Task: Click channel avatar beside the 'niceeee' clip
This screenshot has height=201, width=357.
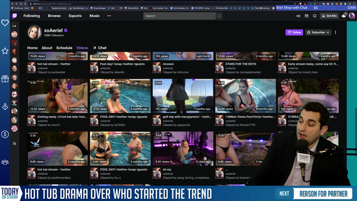Action: [x=157, y=68]
